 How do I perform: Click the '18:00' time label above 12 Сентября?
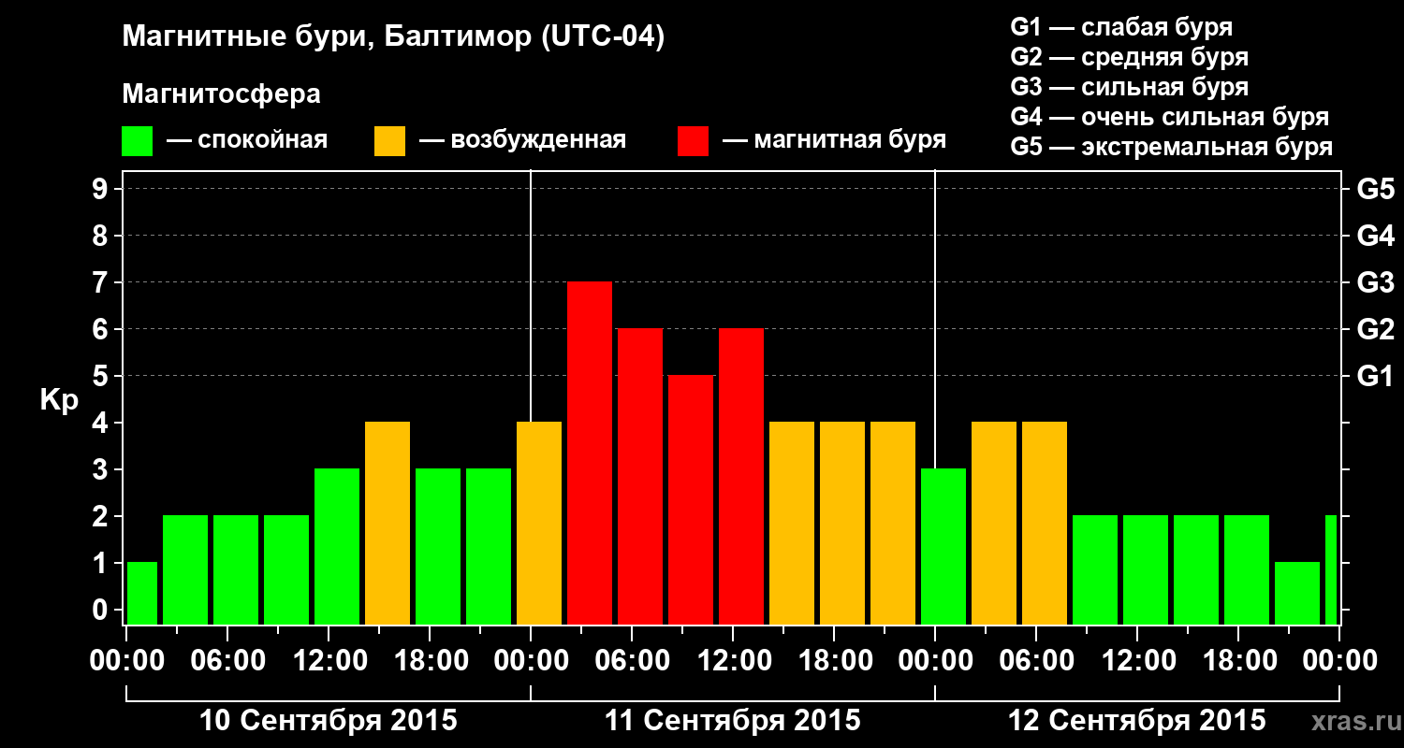(x=1238, y=661)
